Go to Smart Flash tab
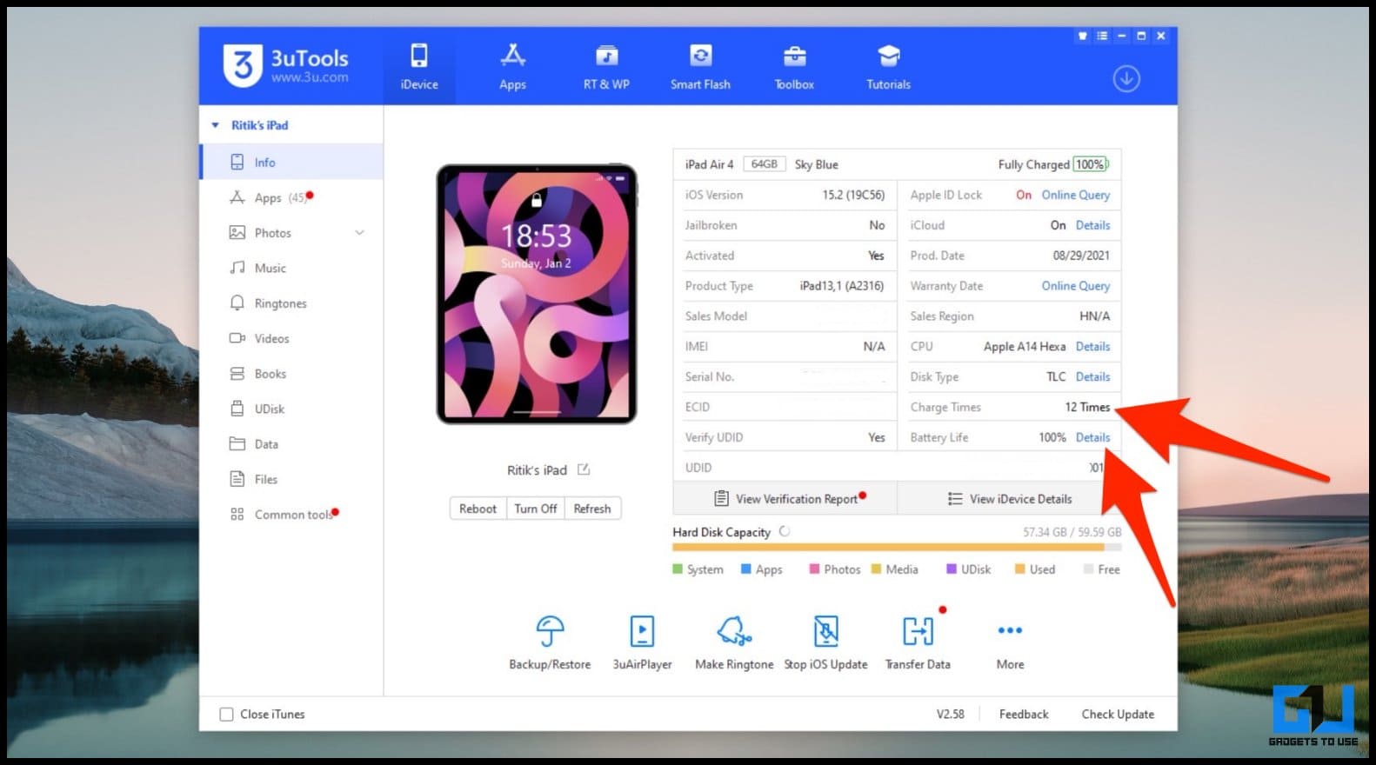 [x=700, y=67]
